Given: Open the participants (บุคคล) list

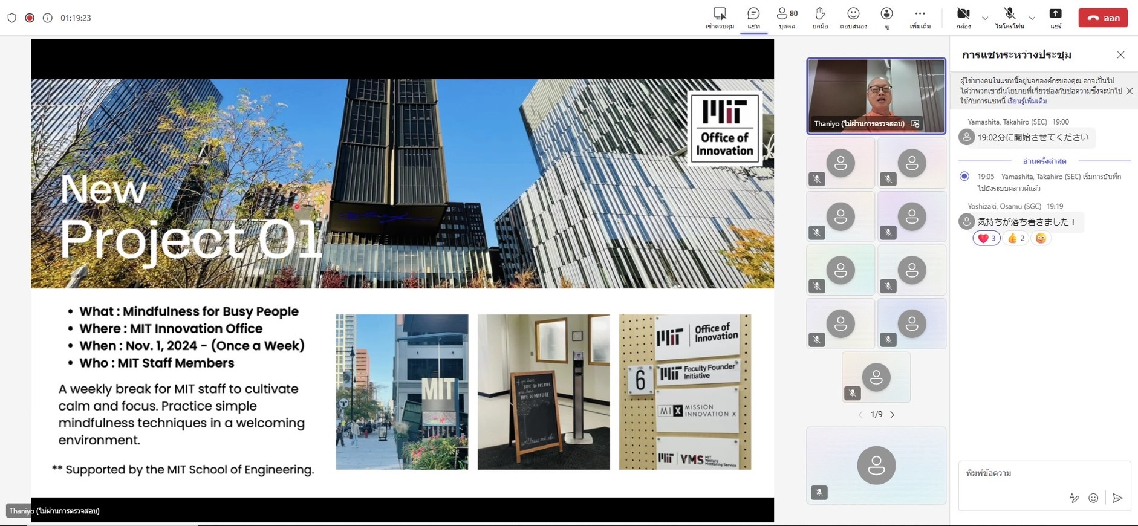Looking at the screenshot, I should [787, 18].
